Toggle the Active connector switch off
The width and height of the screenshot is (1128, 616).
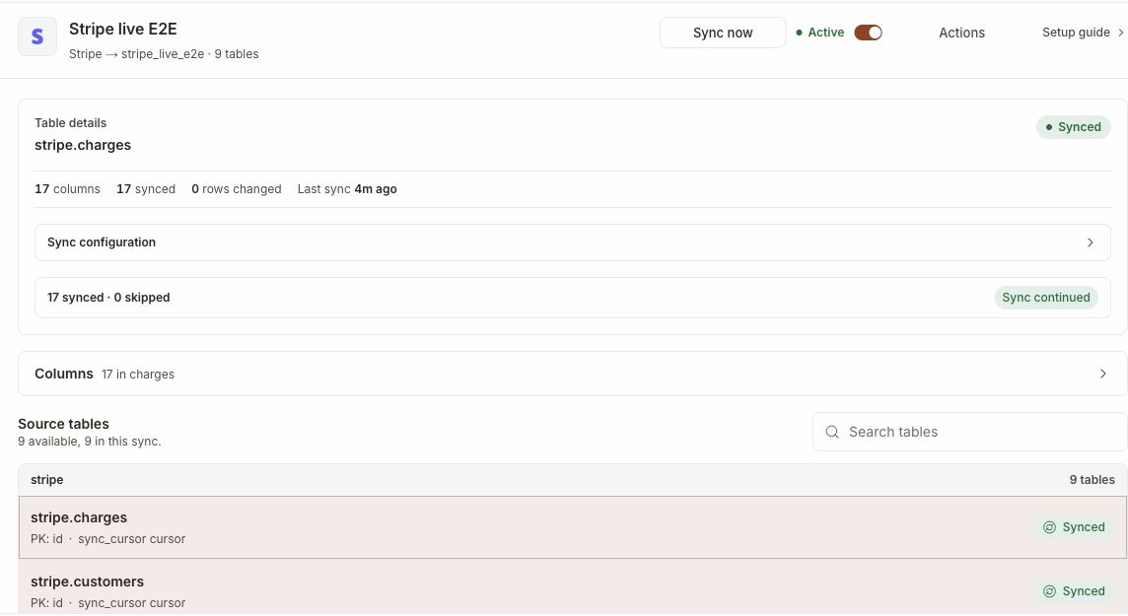coord(868,33)
